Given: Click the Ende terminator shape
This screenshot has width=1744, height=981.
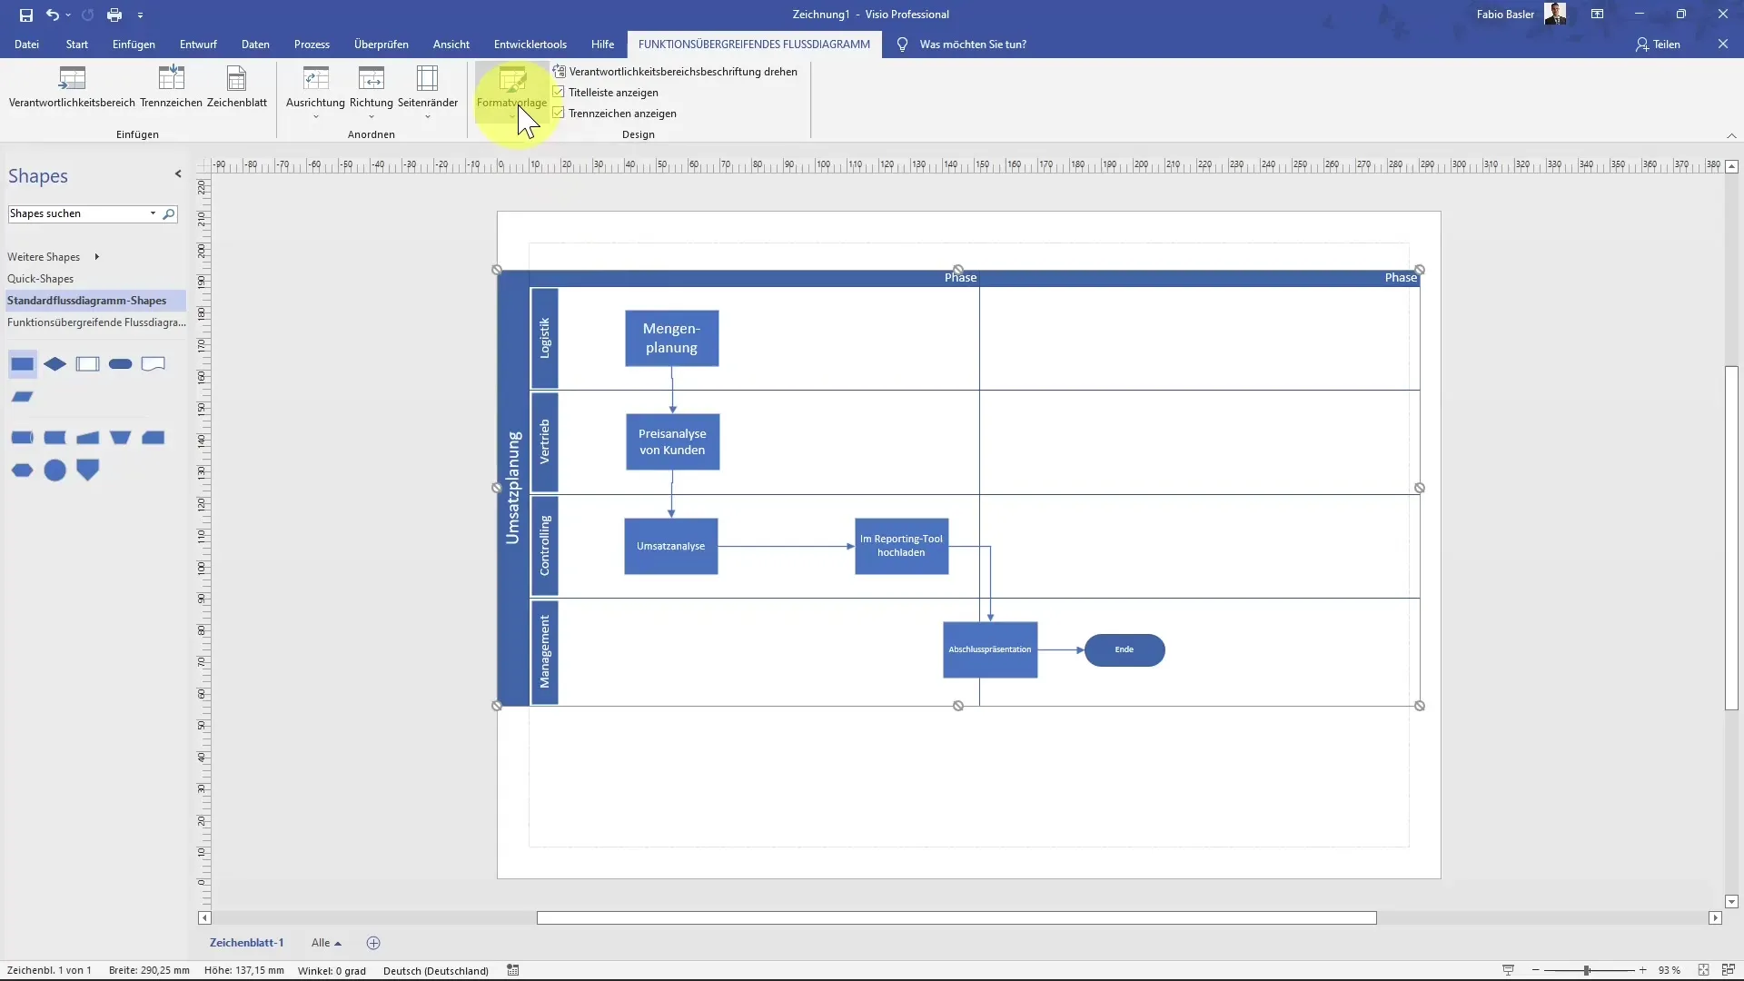Looking at the screenshot, I should 1125,649.
